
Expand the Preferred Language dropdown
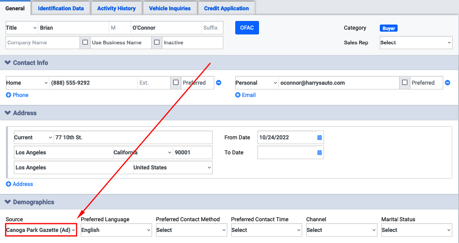point(116,230)
